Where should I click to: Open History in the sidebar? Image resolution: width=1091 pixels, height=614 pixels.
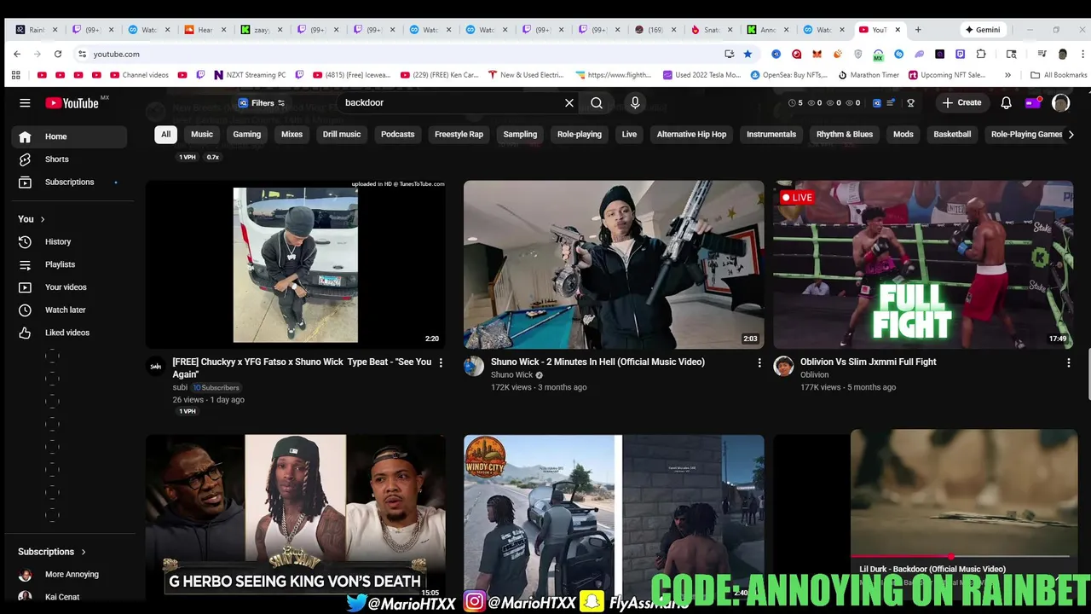click(69, 242)
